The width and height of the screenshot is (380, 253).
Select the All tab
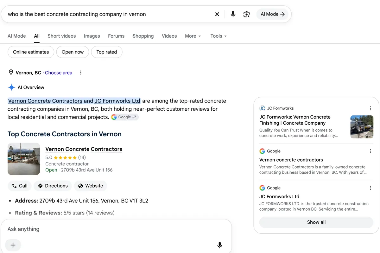pyautogui.click(x=37, y=36)
